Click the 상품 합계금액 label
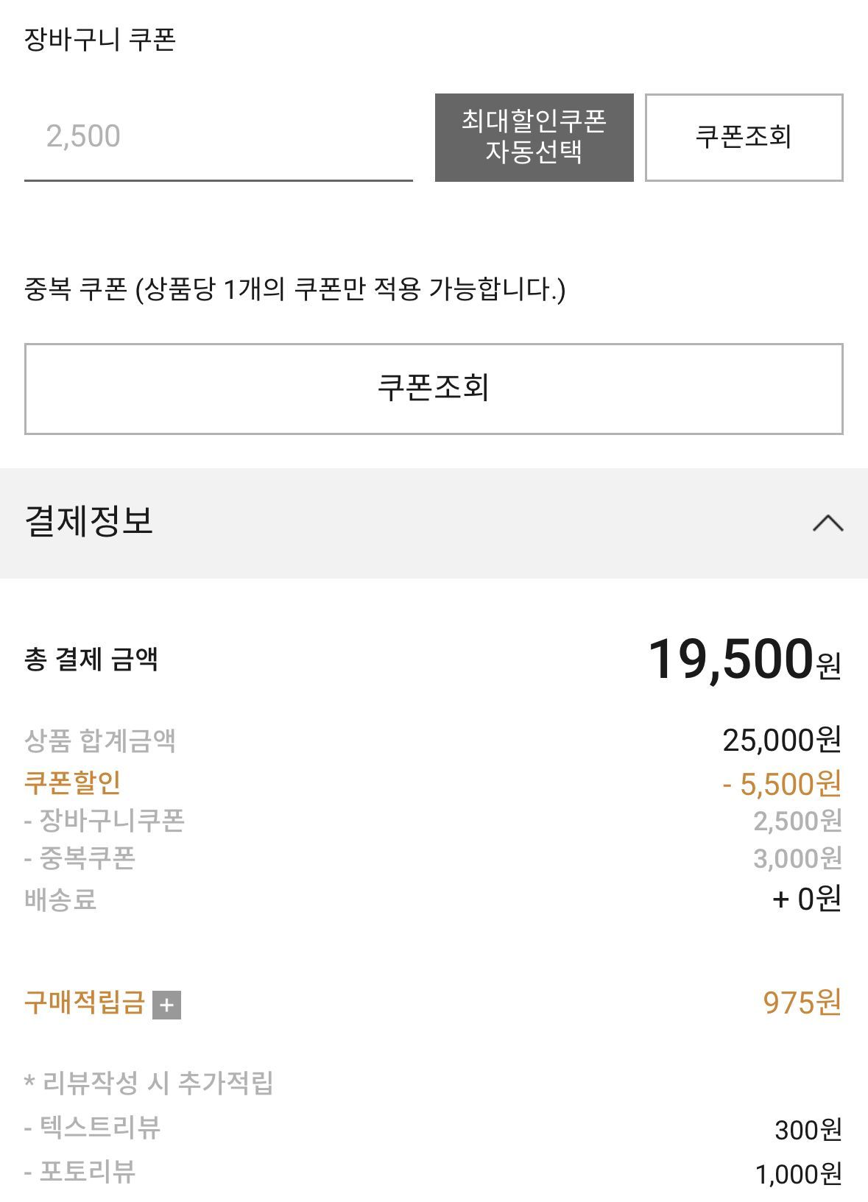868x1202 pixels. tap(100, 740)
